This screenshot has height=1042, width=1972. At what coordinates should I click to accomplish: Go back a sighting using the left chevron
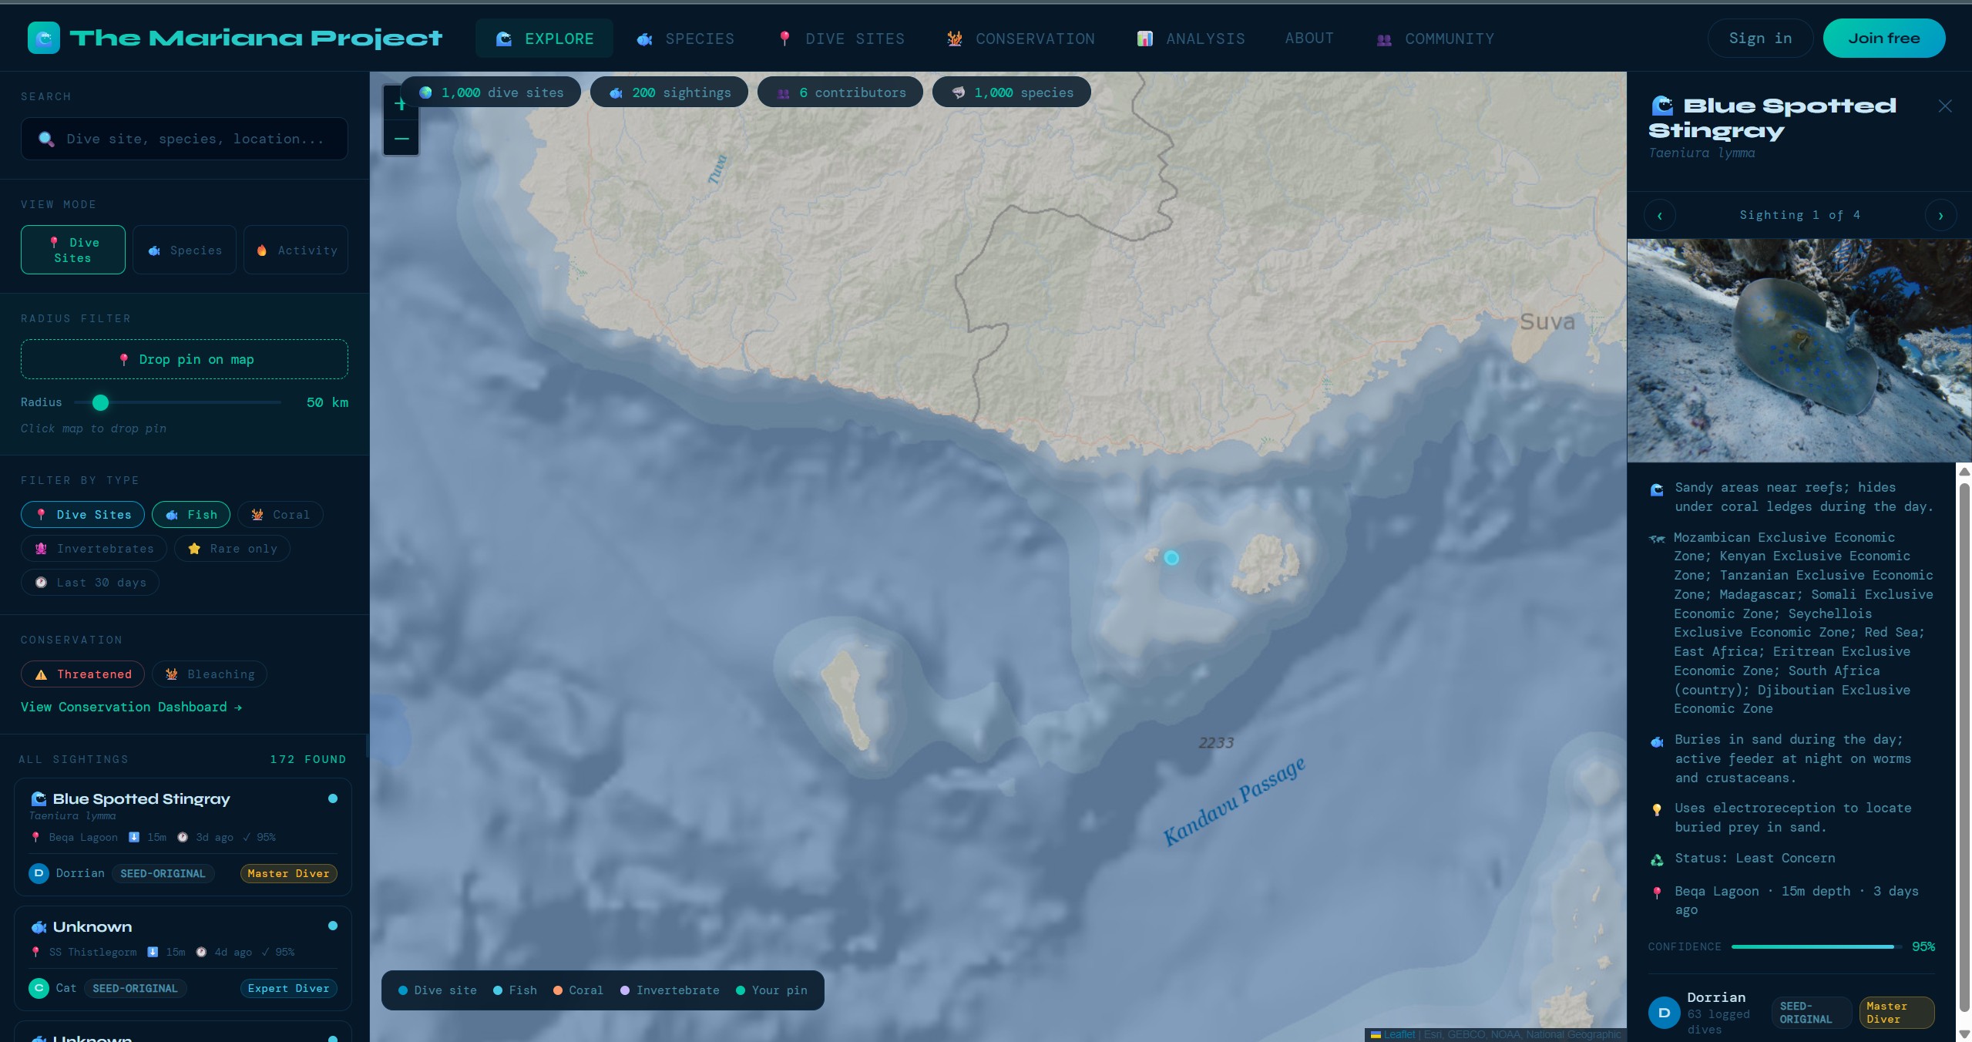1659,215
